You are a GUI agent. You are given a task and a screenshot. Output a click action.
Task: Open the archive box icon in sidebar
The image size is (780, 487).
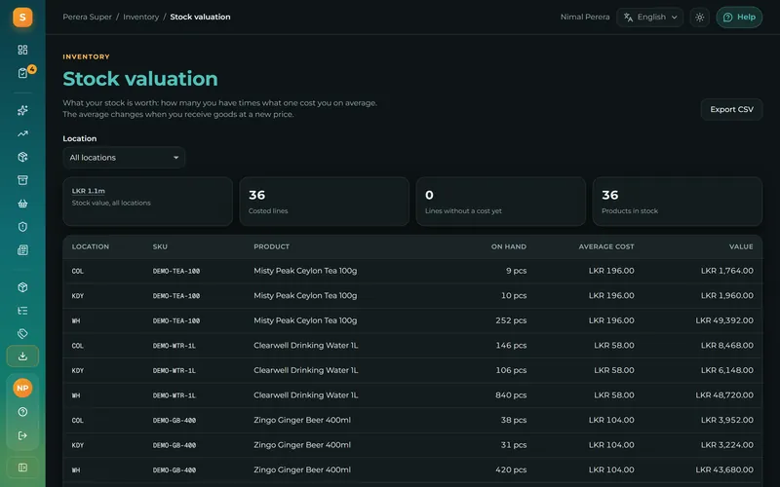22,180
